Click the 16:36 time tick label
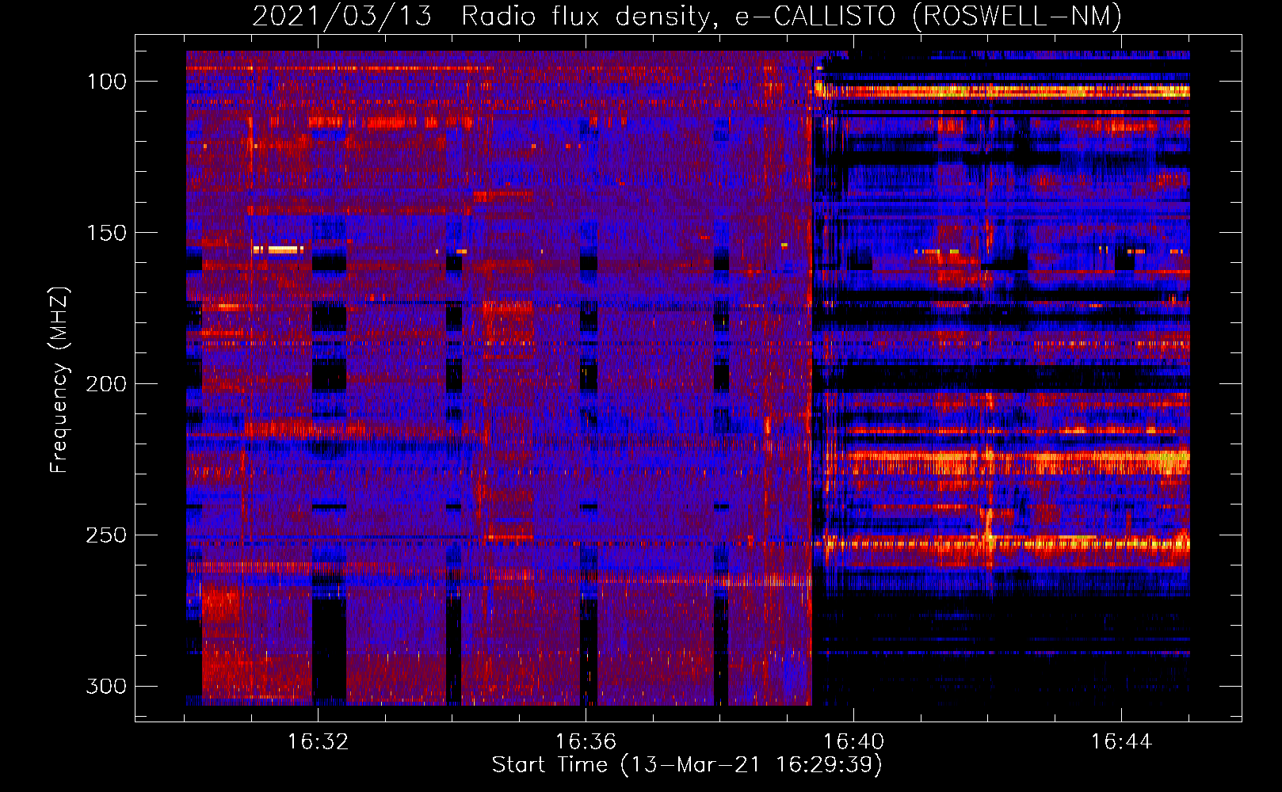The height and width of the screenshot is (792, 1282). coord(586,742)
